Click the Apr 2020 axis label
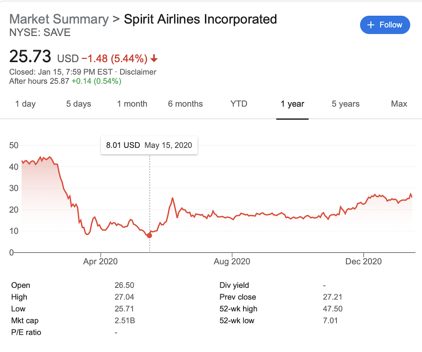422x352 pixels. pos(101,261)
